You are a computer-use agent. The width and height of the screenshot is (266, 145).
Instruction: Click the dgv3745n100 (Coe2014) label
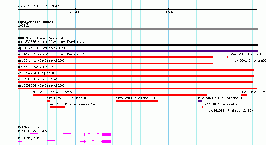[37, 67]
